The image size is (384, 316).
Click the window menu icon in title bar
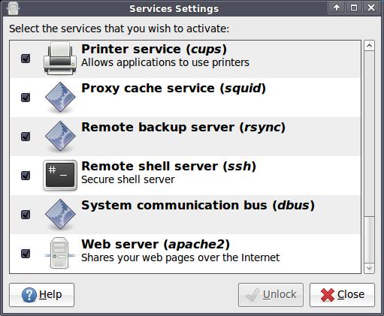pos(13,8)
